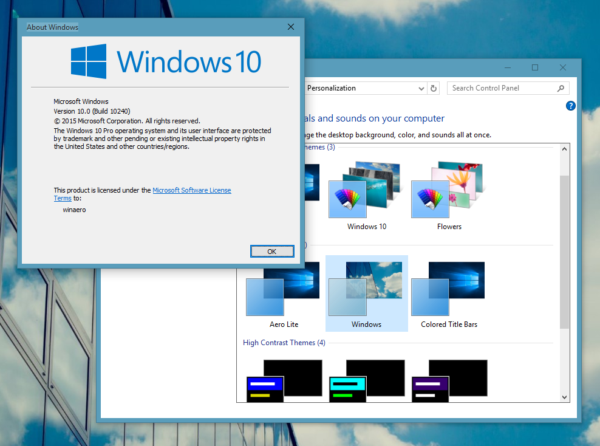The width and height of the screenshot is (600, 446).
Task: Click the scrollbar down arrow
Action: coord(564,396)
